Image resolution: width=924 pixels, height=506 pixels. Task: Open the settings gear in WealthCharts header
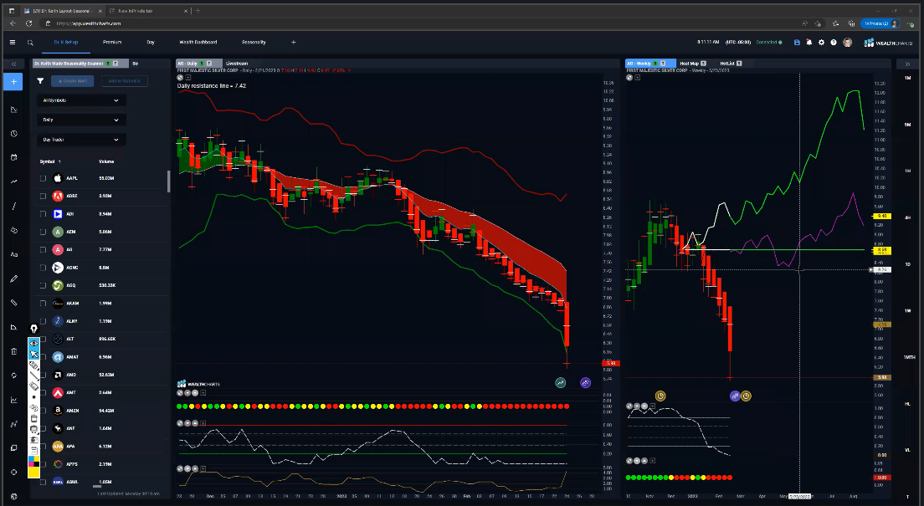tap(821, 43)
